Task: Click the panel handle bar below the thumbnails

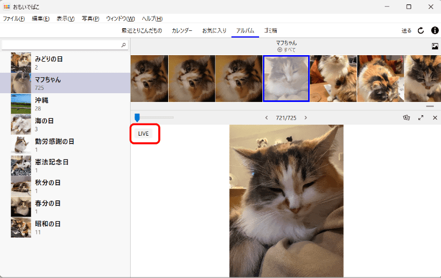Action: (430, 106)
